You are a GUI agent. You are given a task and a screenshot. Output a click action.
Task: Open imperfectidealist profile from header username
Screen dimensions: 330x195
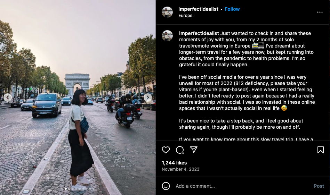[x=198, y=9]
